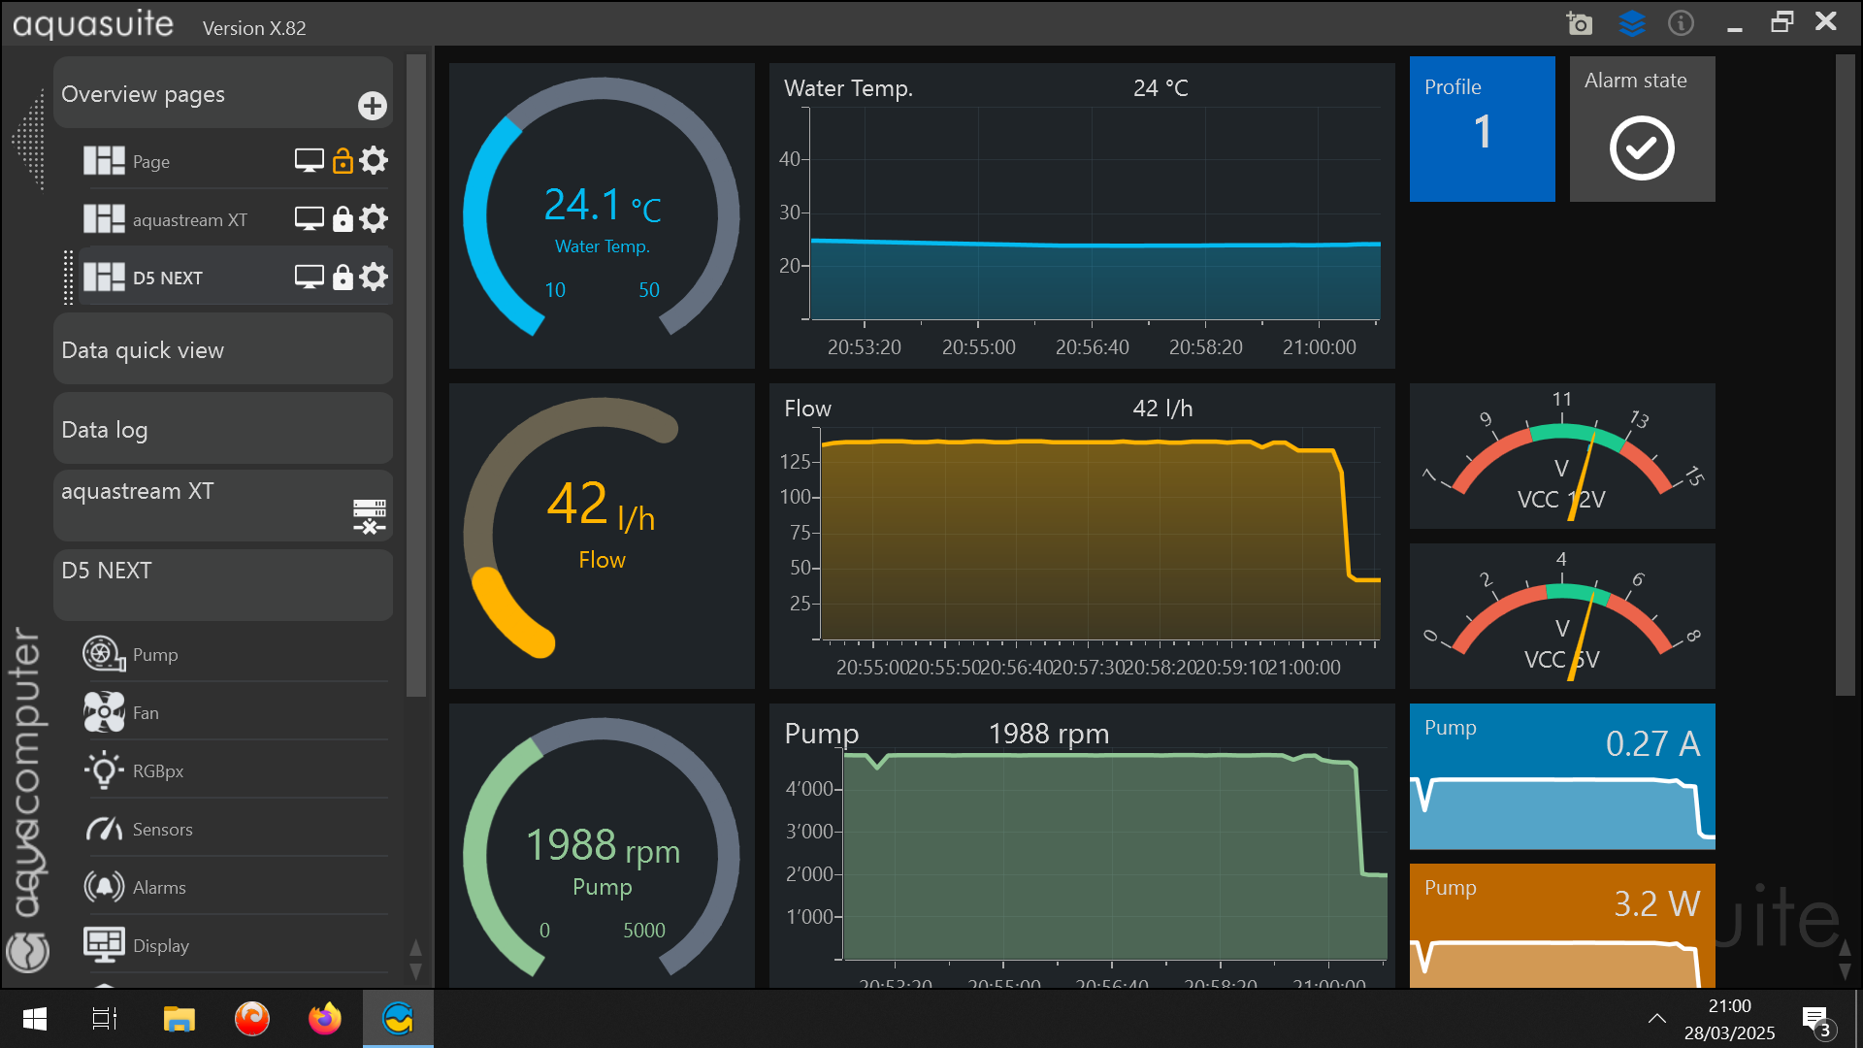Open the info panel in the title bar
Screen dimensions: 1863x1048
pos(1682,22)
